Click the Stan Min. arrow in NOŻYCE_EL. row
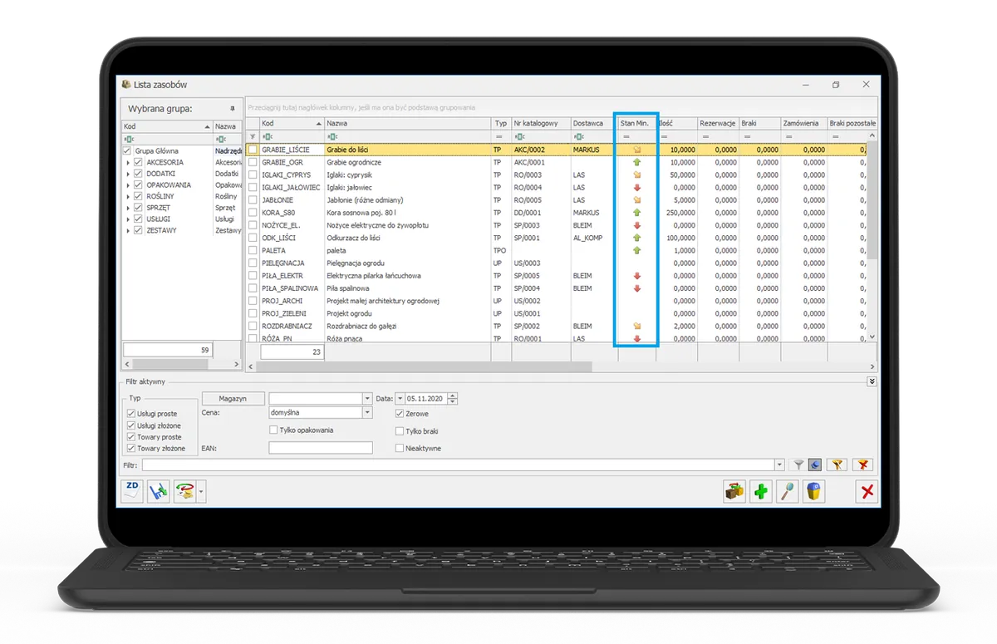This screenshot has height=644, width=997. 637,225
